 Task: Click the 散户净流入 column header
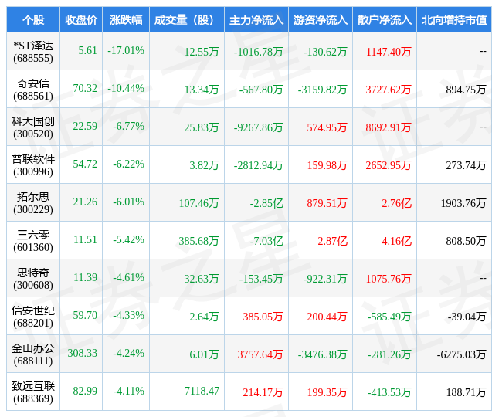(x=385, y=20)
